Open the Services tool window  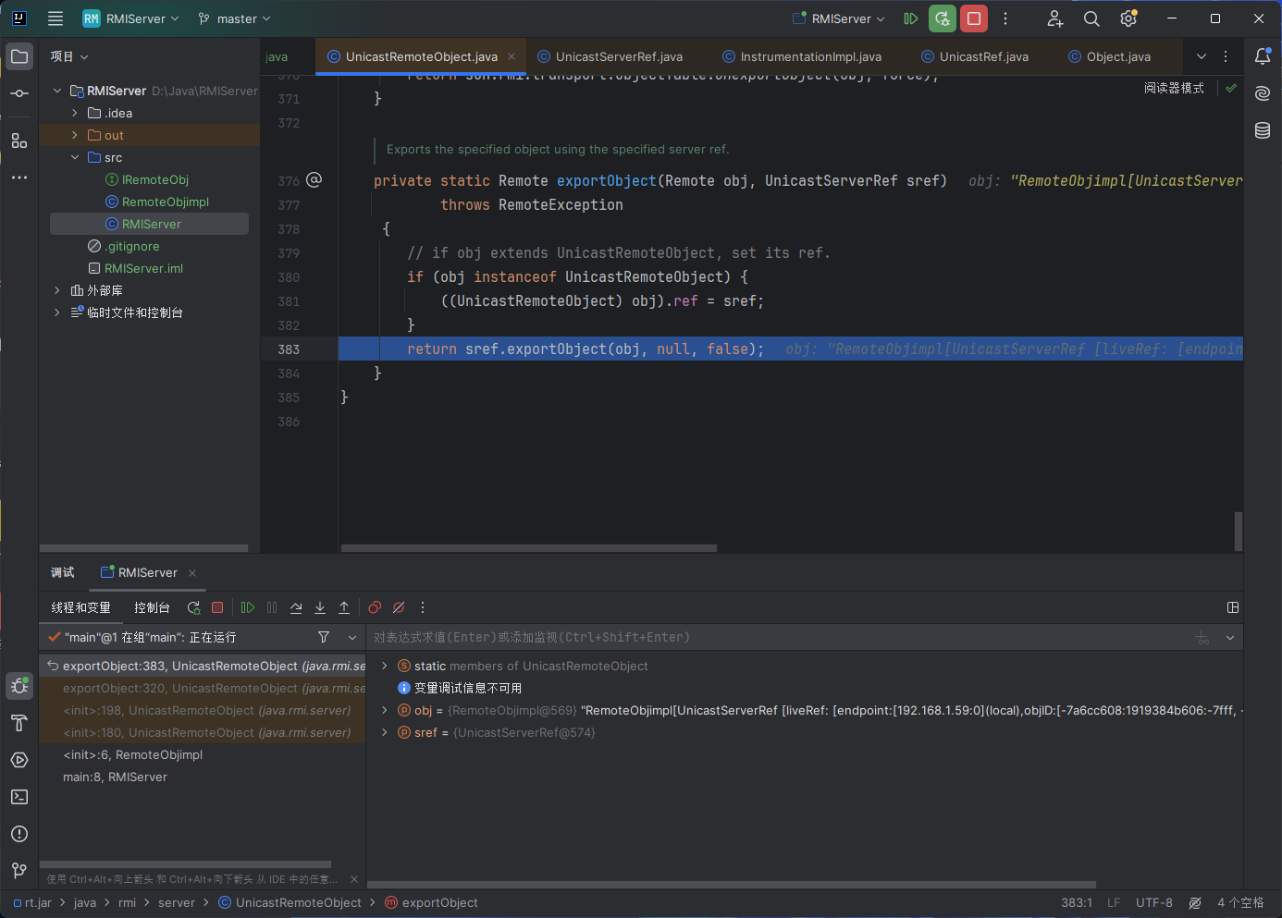[19, 760]
